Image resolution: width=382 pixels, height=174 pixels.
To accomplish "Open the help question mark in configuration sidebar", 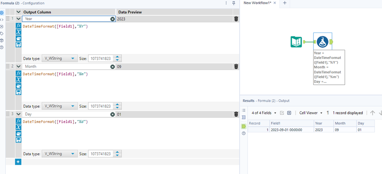I will coord(2,47).
